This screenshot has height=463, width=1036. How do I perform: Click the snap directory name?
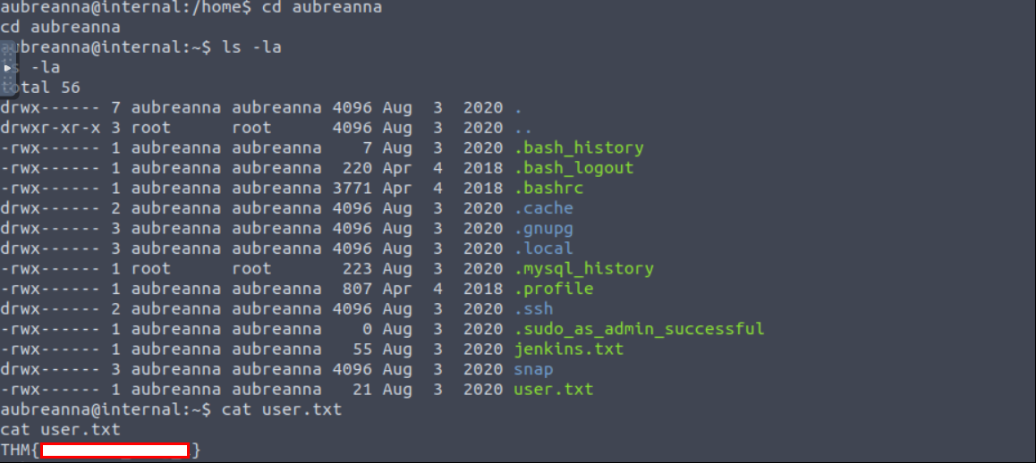pos(533,370)
